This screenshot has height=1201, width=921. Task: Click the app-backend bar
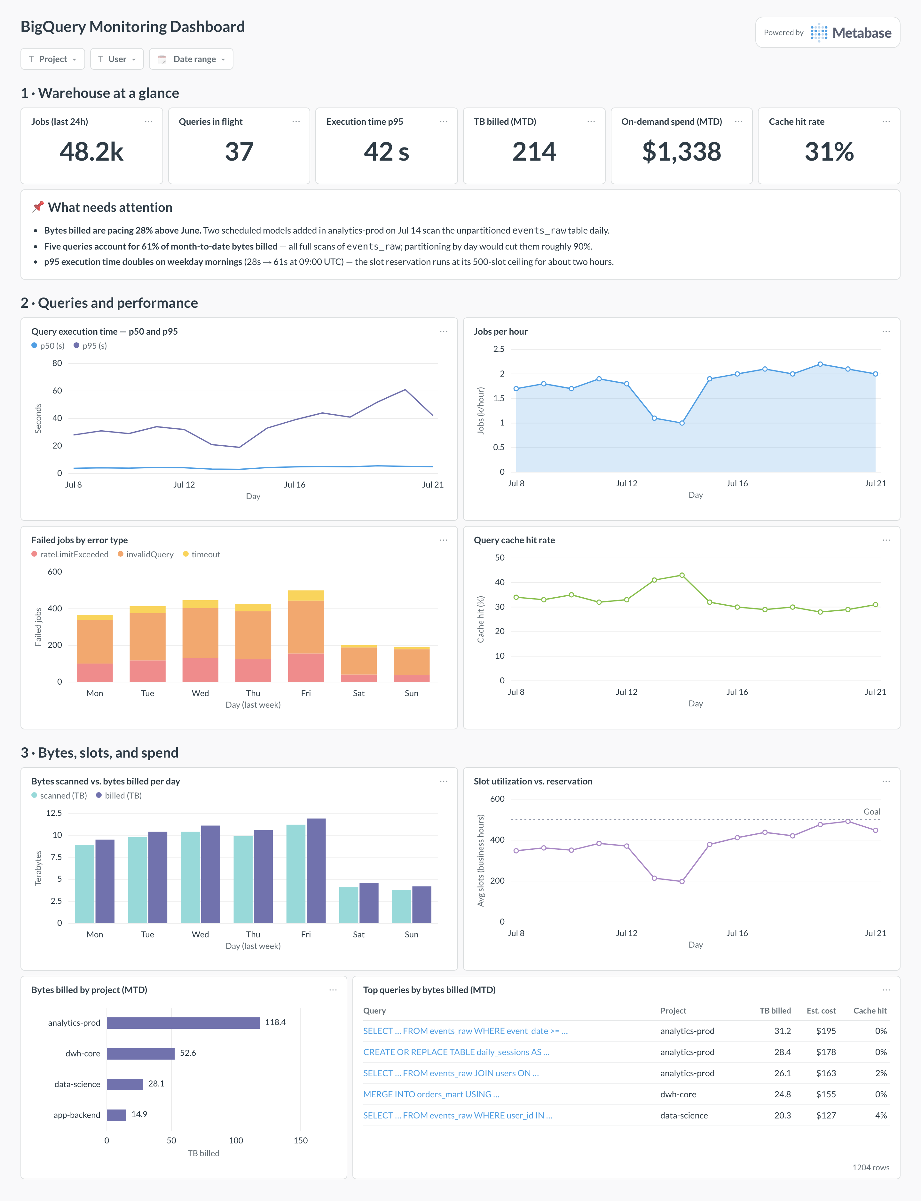point(116,1115)
